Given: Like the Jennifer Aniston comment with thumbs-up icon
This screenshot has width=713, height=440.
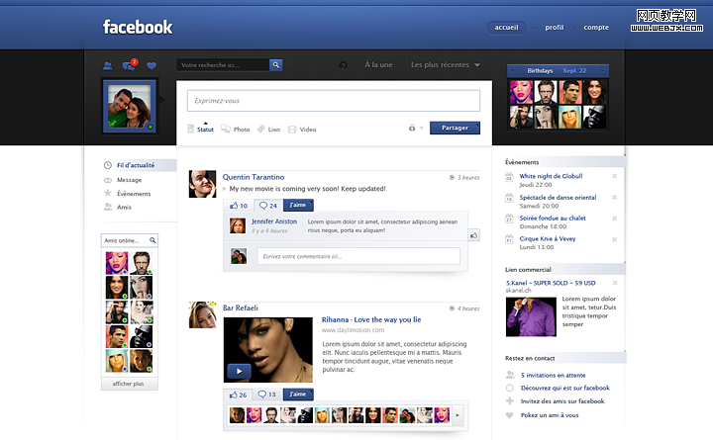Looking at the screenshot, I should 473,235.
